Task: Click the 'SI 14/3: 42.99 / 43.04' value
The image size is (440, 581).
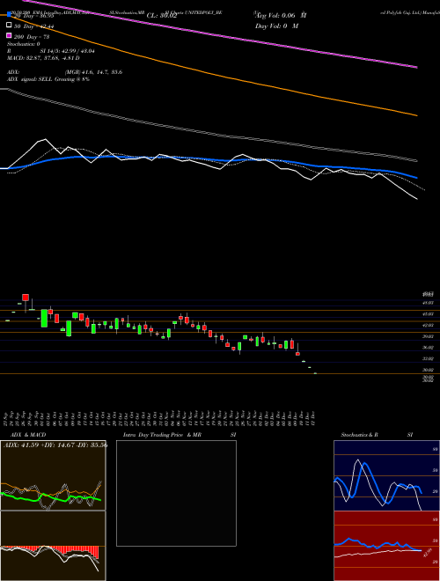Action: [67, 51]
